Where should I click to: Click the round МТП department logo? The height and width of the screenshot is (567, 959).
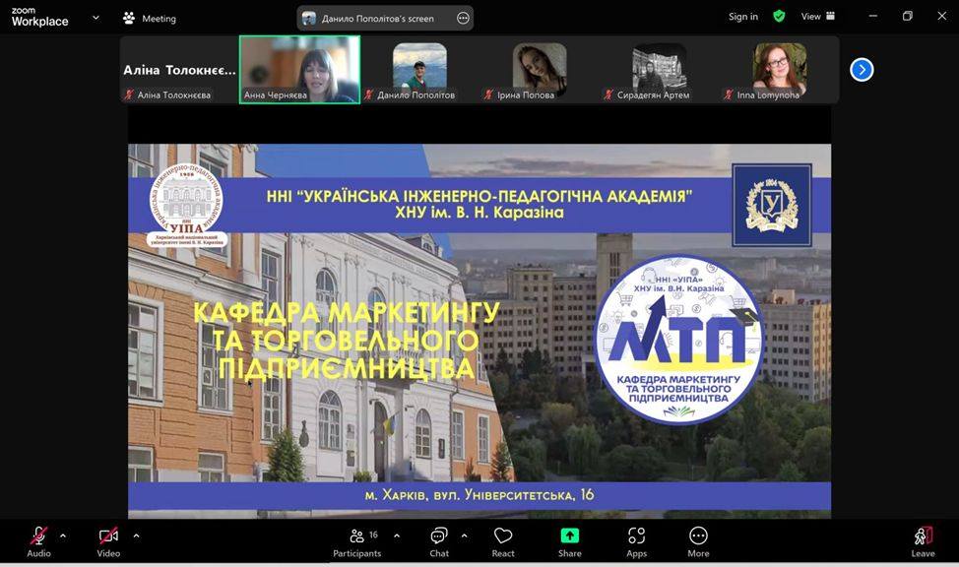[x=678, y=340]
